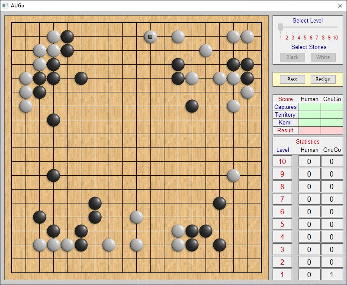The width and height of the screenshot is (347, 285).
Task: Click the GnuGo komi cell in Score table
Action: coord(332,122)
